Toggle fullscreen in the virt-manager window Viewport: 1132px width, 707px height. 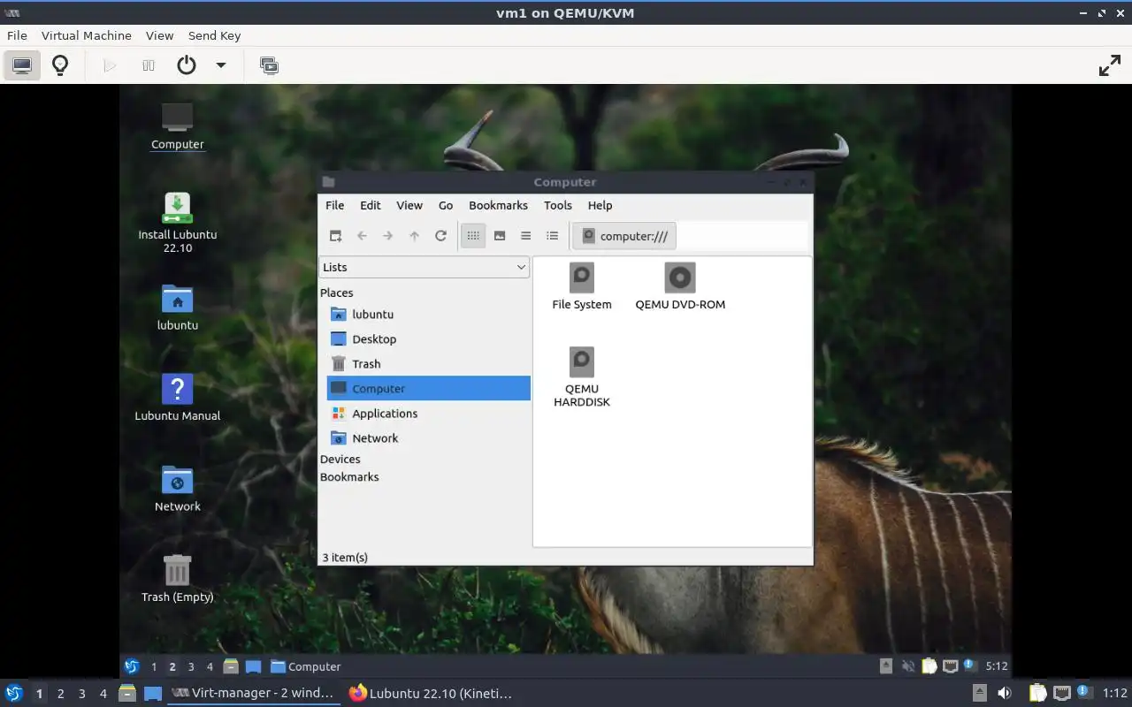[1109, 65]
